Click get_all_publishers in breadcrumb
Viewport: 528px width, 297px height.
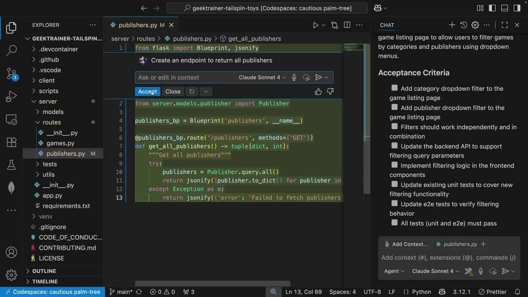255,38
